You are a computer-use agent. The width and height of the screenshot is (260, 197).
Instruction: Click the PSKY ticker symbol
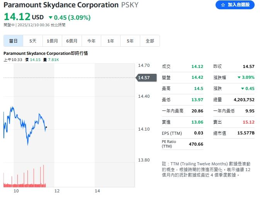[130, 5]
